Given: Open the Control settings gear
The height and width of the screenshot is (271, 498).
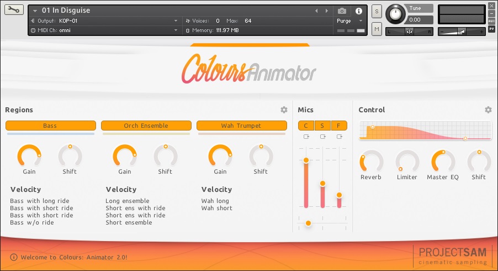Looking at the screenshot, I should click(x=488, y=110).
